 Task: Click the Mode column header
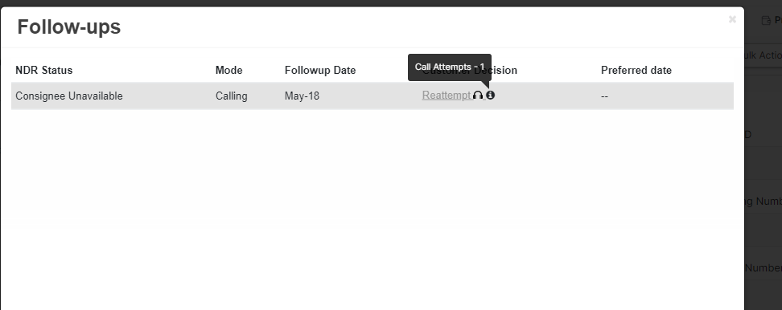tap(229, 70)
